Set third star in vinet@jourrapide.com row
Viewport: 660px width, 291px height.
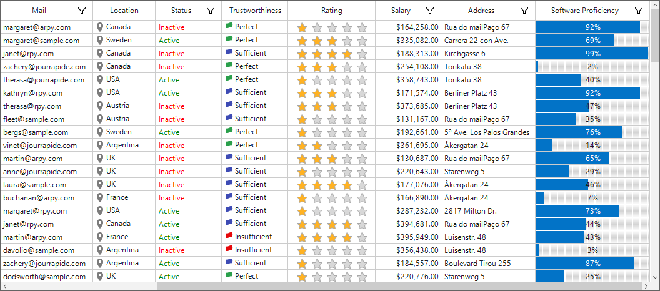(x=332, y=145)
